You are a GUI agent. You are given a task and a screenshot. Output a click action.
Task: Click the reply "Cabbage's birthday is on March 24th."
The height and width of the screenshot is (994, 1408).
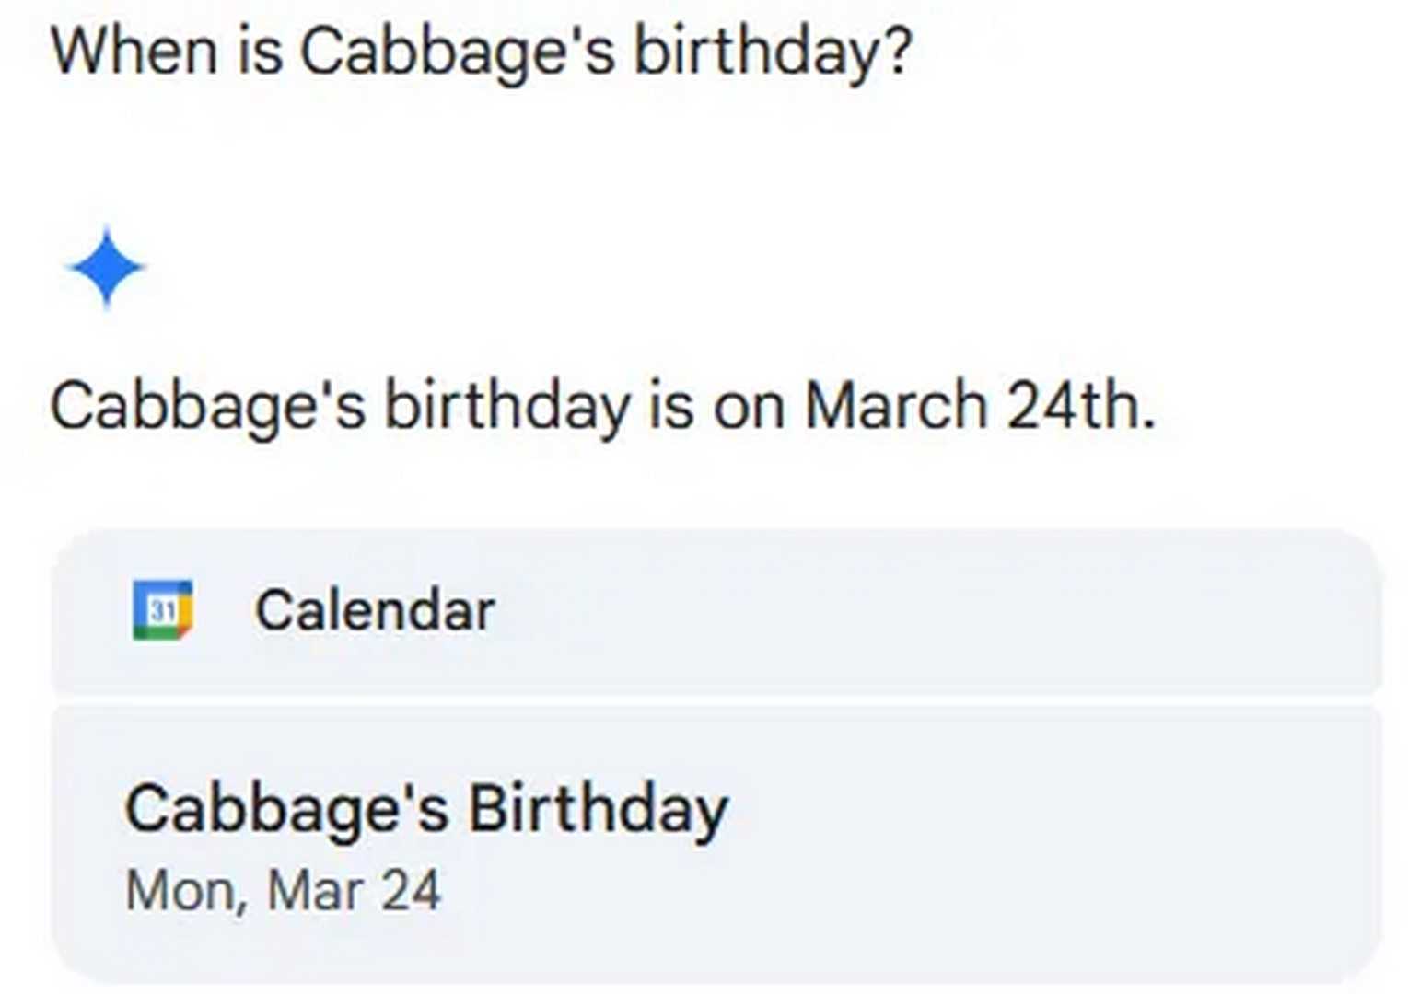tap(602, 406)
